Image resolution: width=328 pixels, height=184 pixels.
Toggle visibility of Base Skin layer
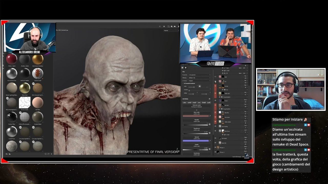pos(215,143)
